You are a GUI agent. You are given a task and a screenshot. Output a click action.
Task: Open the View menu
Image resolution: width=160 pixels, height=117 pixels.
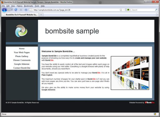[13, 6]
